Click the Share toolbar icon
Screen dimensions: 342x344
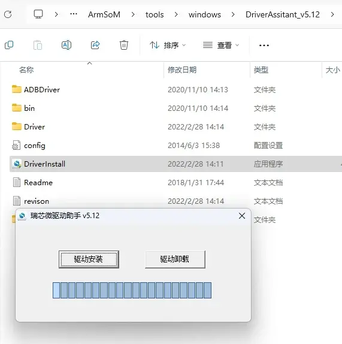[95, 45]
